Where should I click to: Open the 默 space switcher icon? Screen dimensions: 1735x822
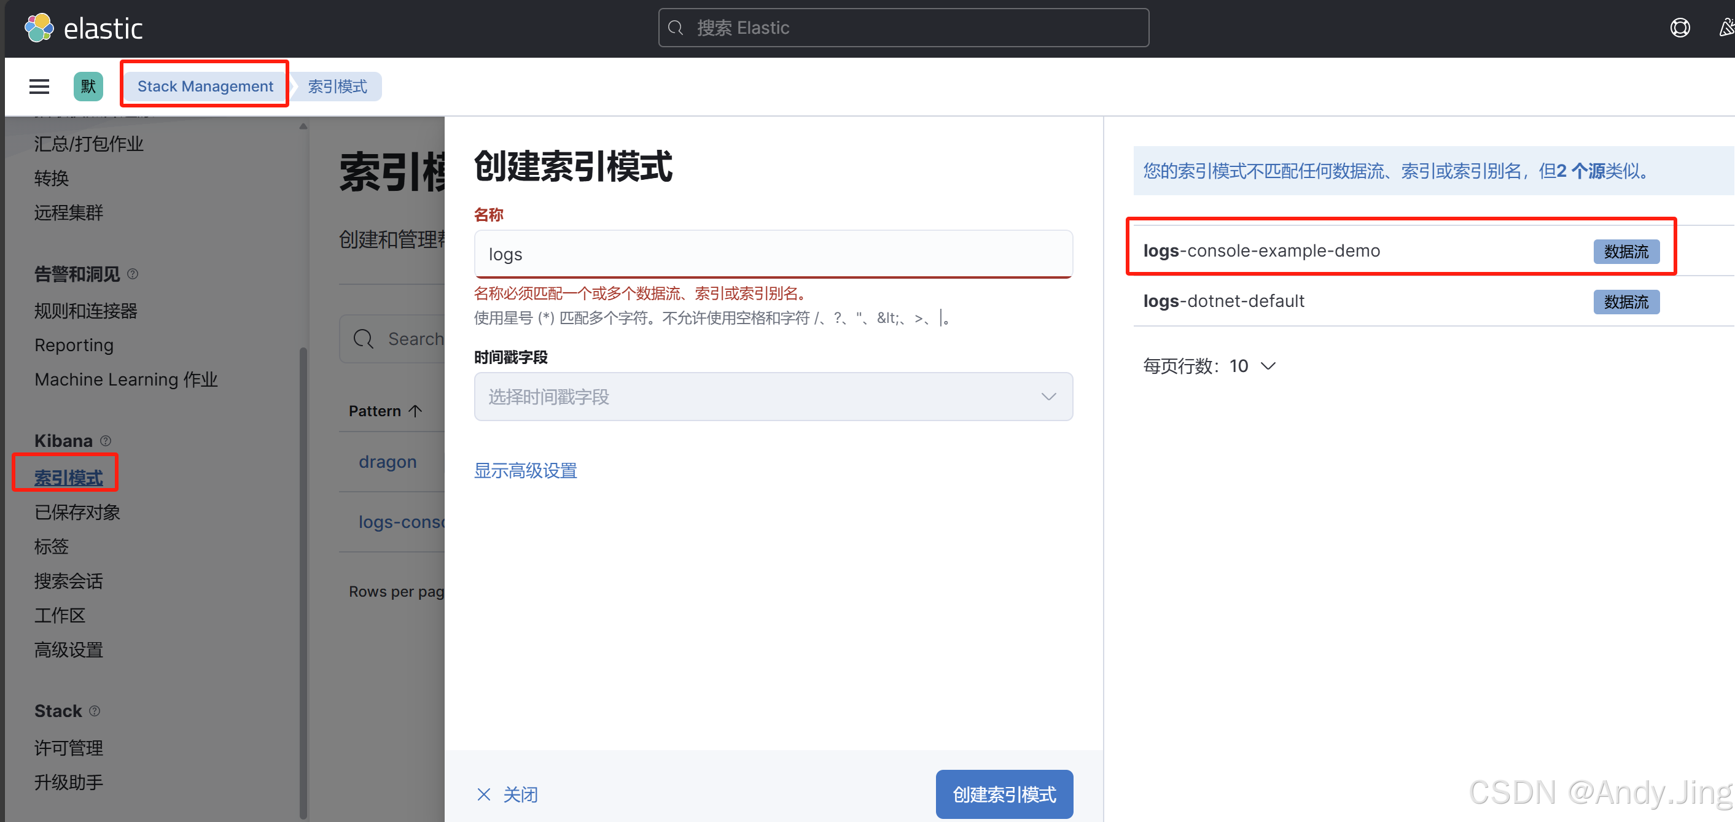pyautogui.click(x=88, y=86)
